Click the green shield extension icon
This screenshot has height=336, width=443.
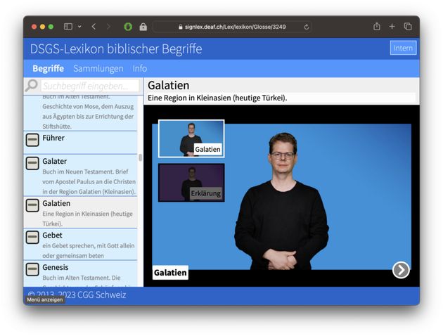coord(128,27)
